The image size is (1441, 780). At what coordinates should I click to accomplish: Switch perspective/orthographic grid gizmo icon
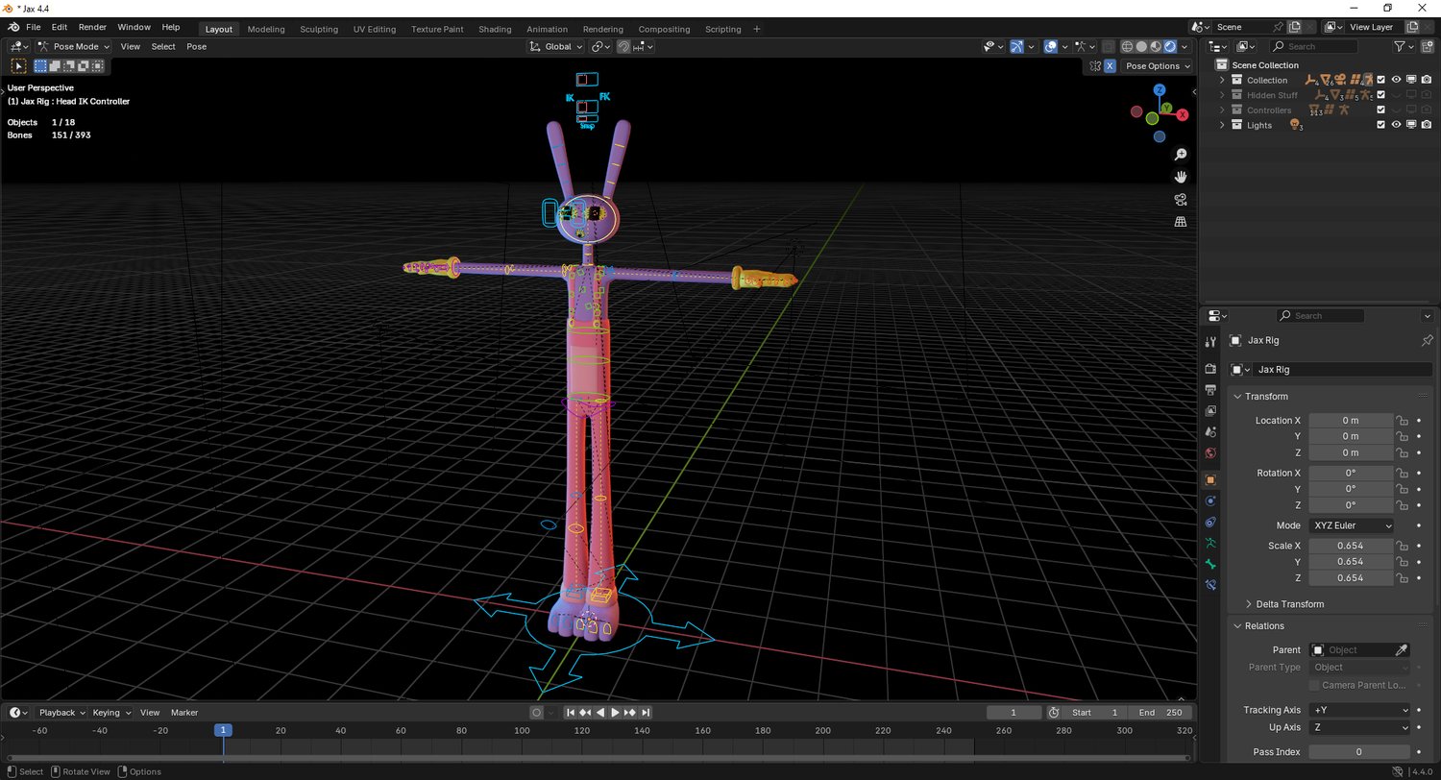tap(1181, 222)
